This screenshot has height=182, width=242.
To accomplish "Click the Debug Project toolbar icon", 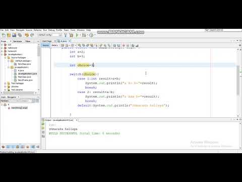I will 84,35.
